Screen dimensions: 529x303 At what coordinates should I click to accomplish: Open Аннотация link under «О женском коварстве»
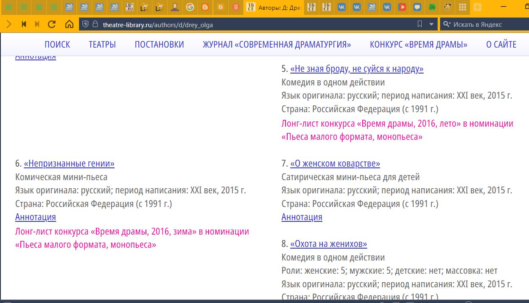point(302,217)
